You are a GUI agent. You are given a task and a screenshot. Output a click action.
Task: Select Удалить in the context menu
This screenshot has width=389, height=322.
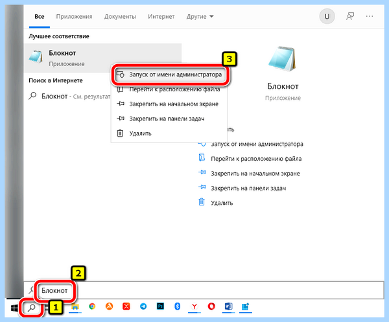pos(169,133)
